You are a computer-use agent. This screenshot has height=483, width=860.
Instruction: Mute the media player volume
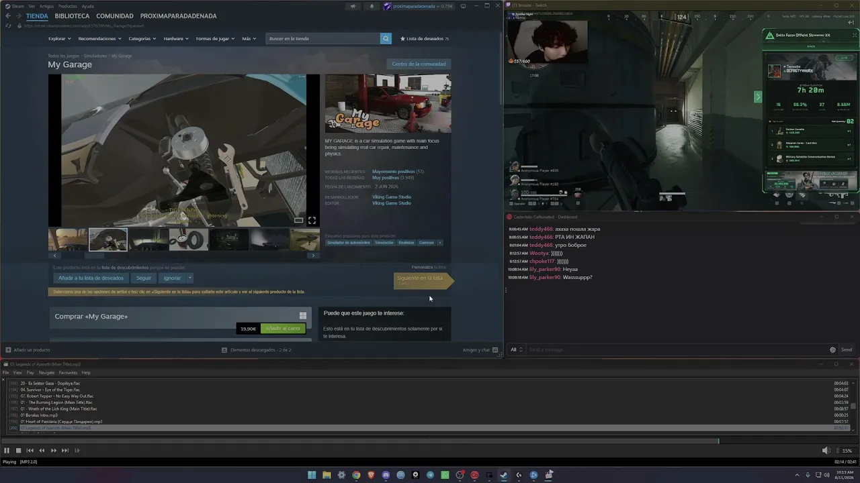click(826, 451)
